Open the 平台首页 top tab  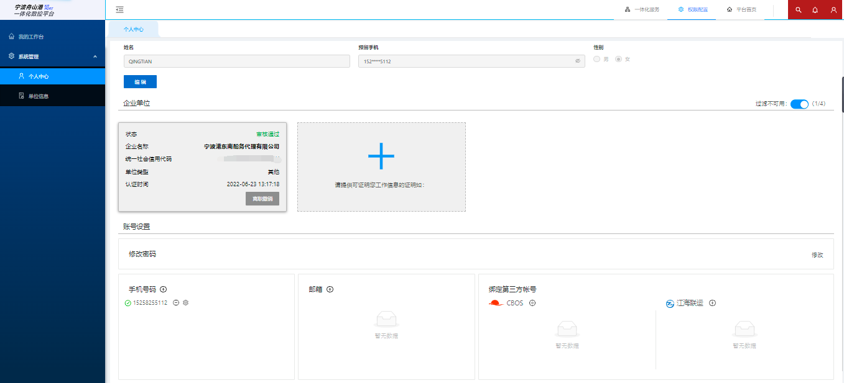(741, 10)
